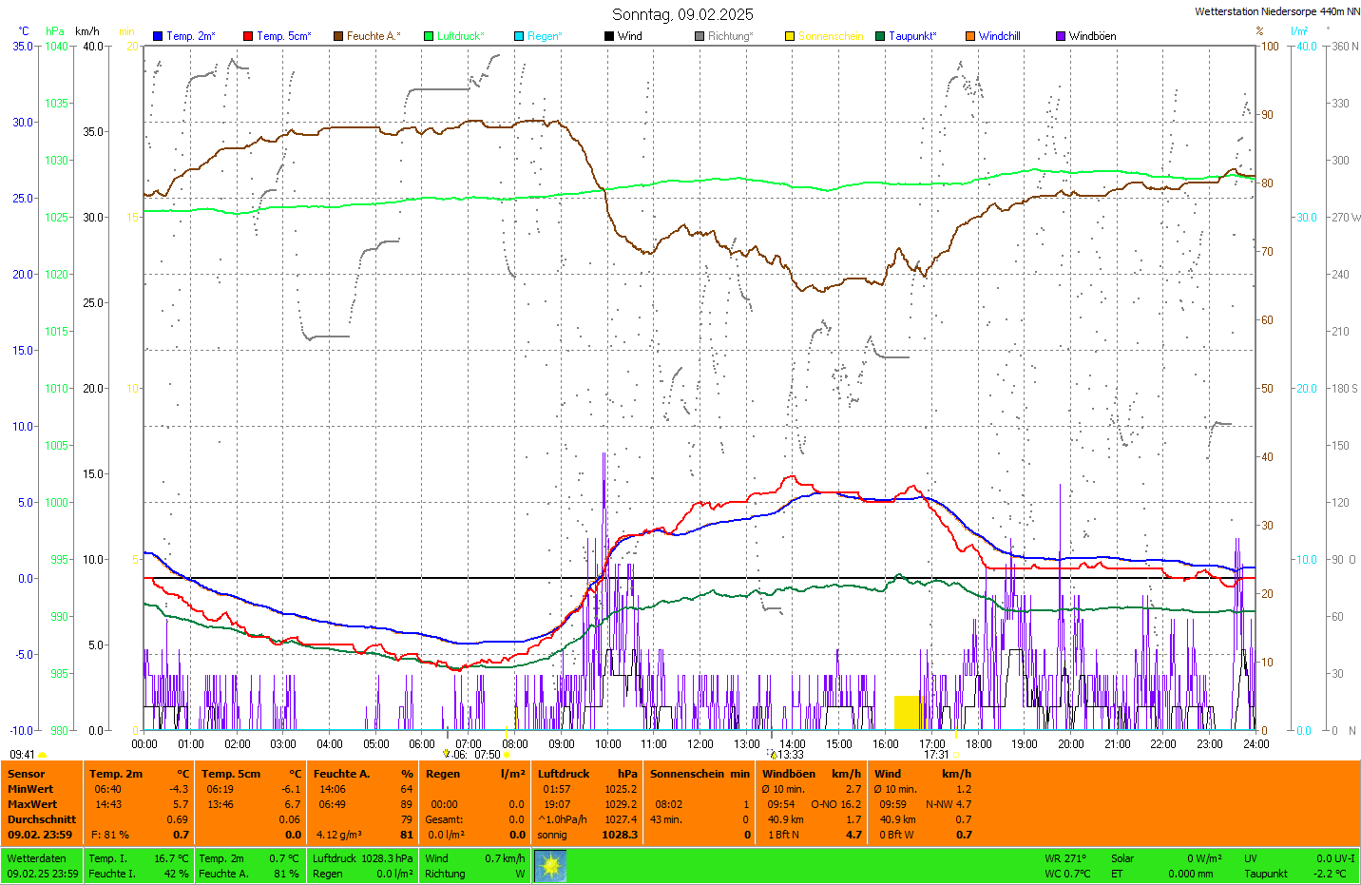Viewport: 1361px width, 885px height.
Task: Click the Sensor header in the orange table
Action: (27, 774)
